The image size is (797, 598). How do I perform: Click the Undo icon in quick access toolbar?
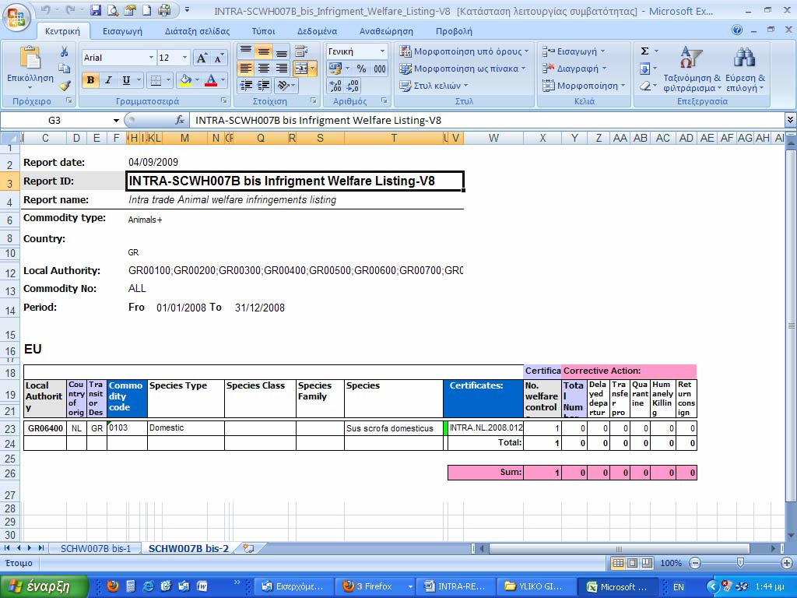coord(46,10)
